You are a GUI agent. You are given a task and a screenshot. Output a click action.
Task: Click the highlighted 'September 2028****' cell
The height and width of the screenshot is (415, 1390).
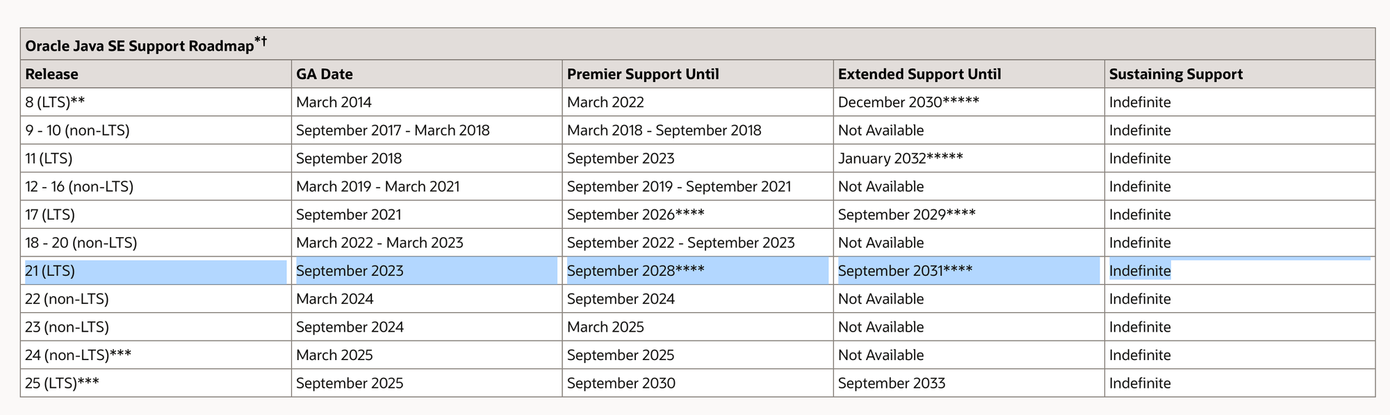click(698, 270)
